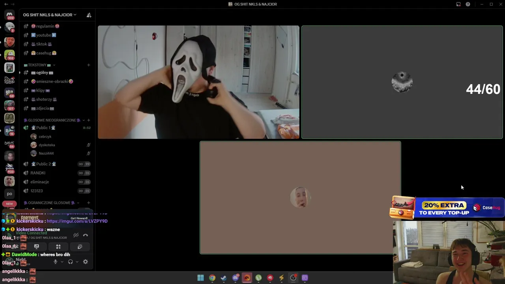Image resolution: width=505 pixels, height=284 pixels.
Task: Open the invite people icon beside server name
Action: [89, 15]
